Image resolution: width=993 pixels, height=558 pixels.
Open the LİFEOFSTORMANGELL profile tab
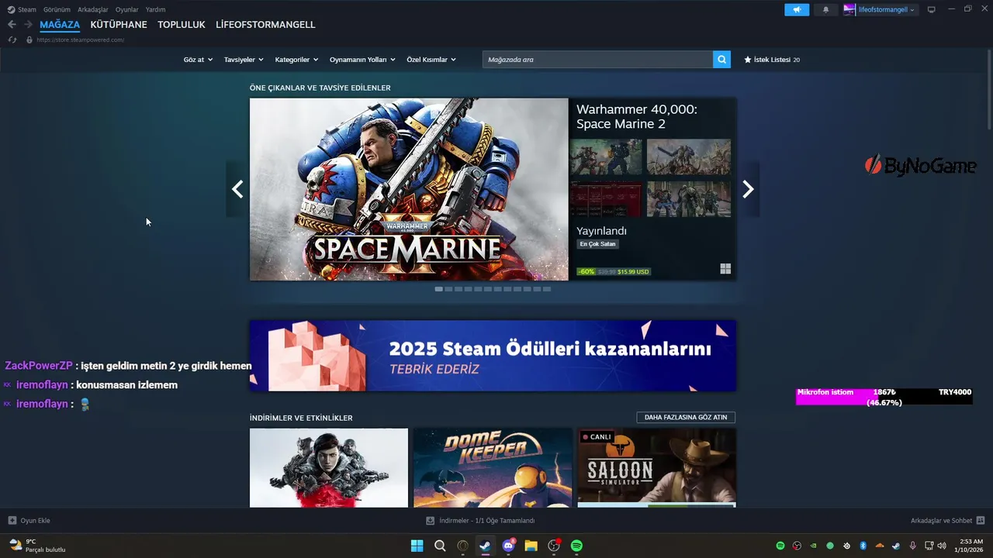(265, 25)
